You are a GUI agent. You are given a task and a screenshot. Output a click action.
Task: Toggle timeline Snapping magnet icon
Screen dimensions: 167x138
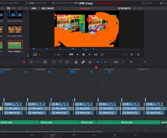(x=76, y=62)
